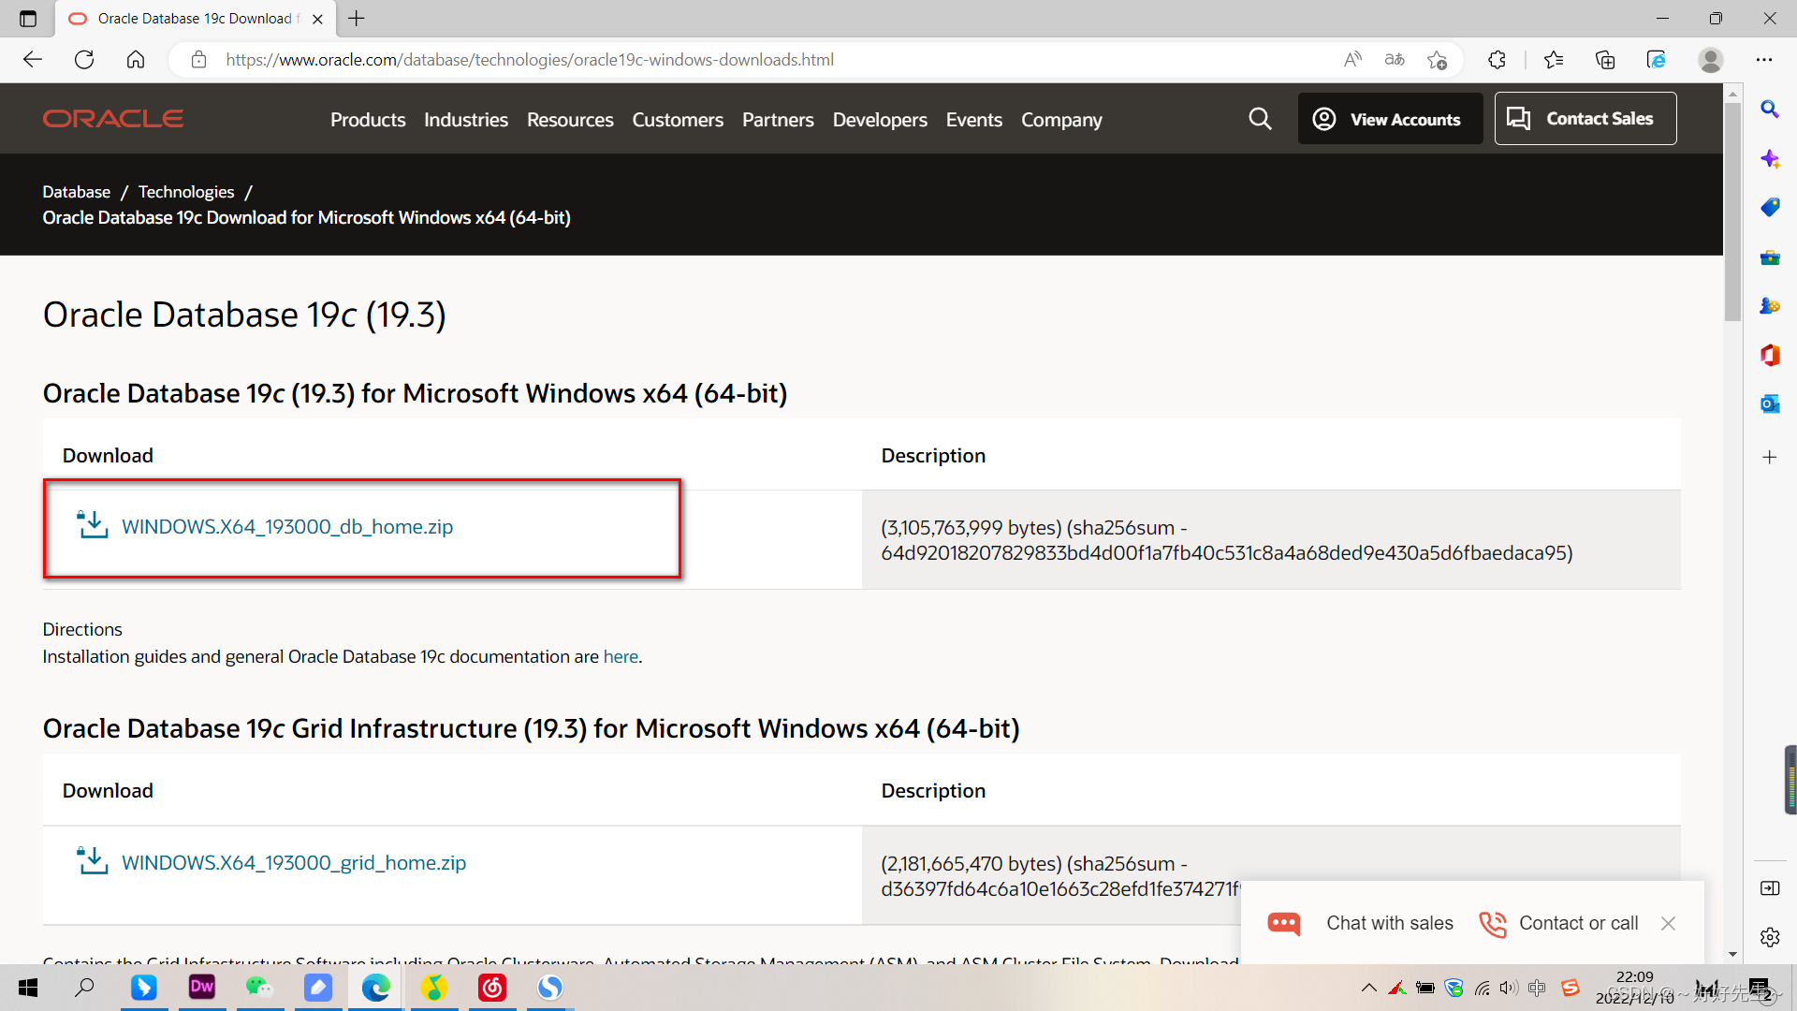Open the browser extensions panel

coord(1497,59)
